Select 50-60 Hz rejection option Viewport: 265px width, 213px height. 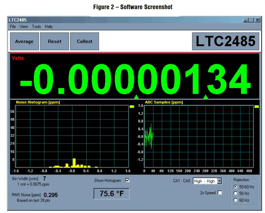235,187
